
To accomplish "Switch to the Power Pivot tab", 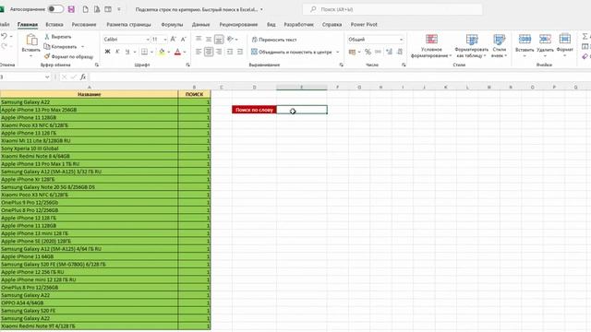I will point(364,25).
